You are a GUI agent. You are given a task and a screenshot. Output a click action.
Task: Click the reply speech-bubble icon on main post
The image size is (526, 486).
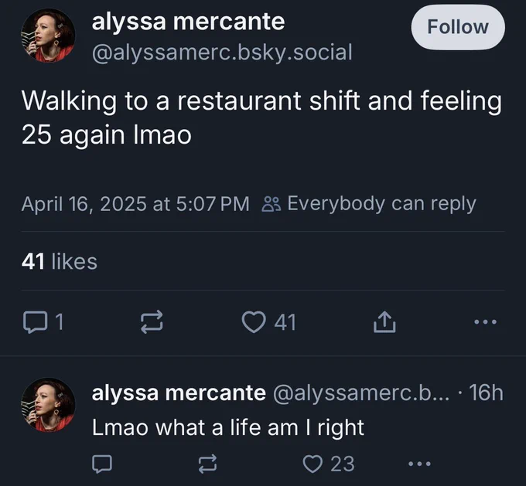click(x=35, y=322)
